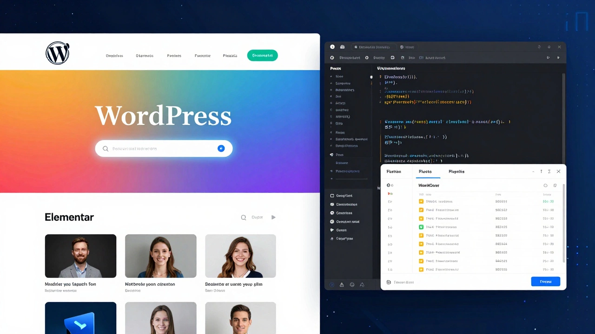Click the triangle warning icon in the editor status bar

(342, 284)
